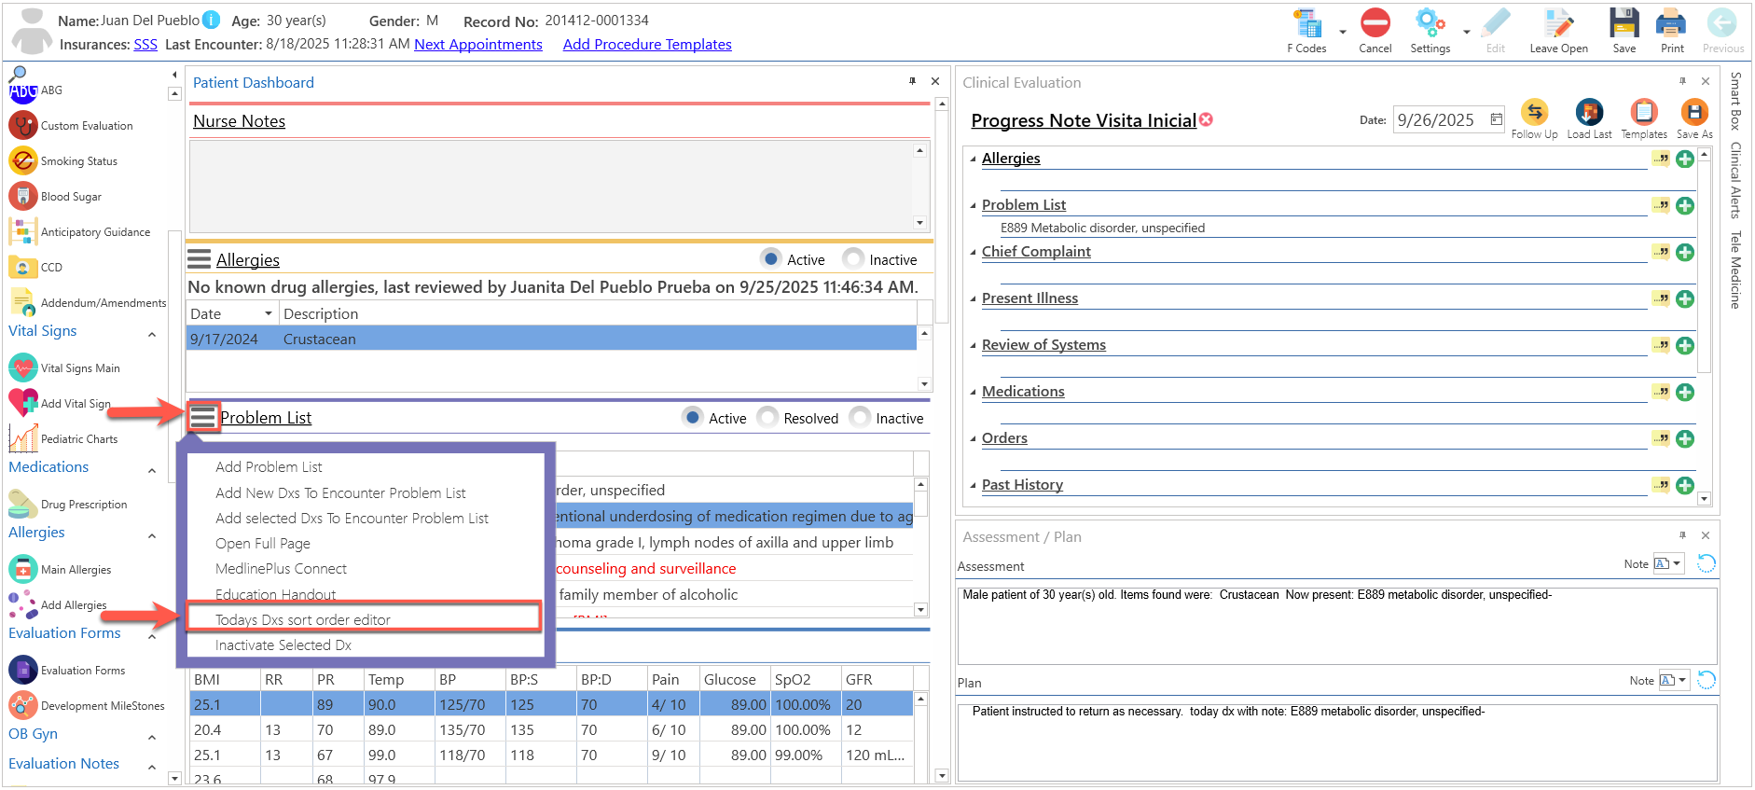Select Inactive radio for Problem List
The width and height of the screenshot is (1755, 790).
860,417
